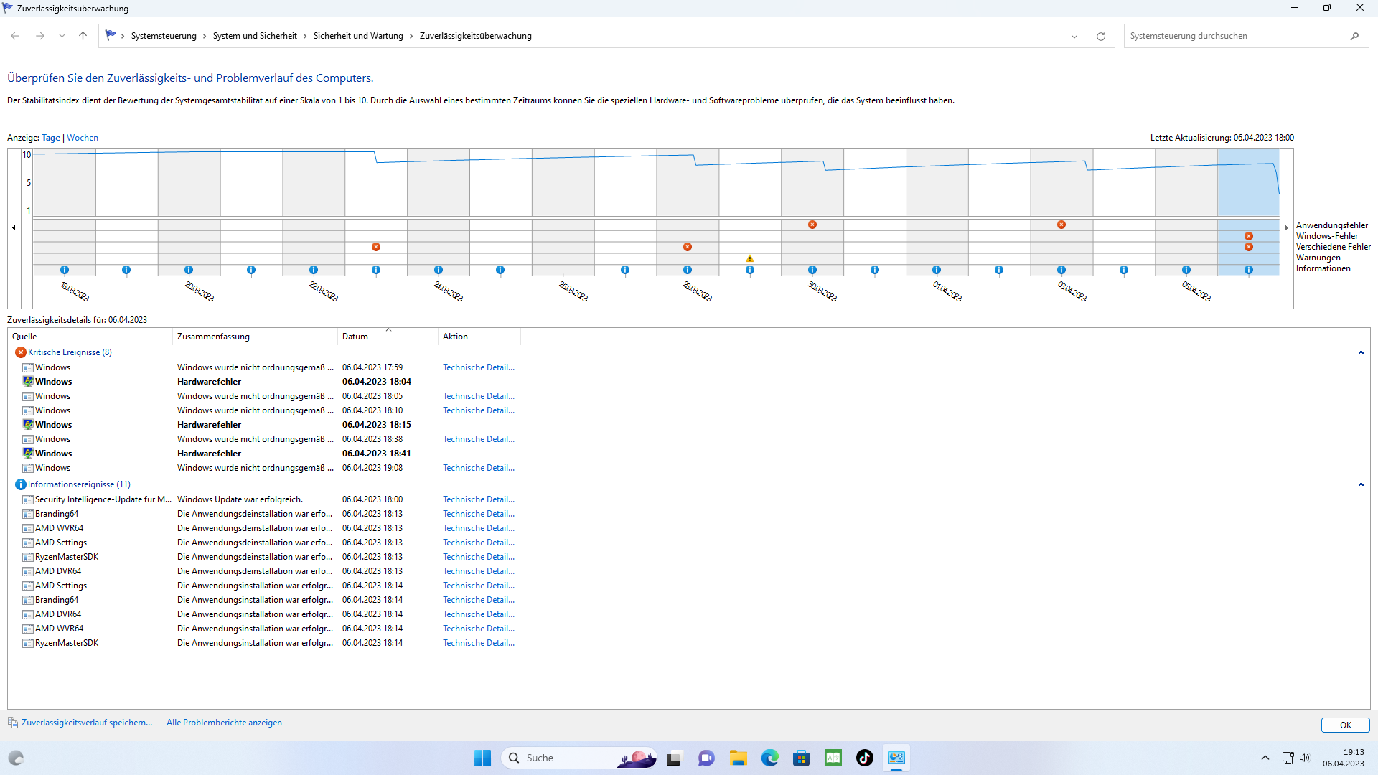The image size is (1378, 775).
Task: Open Microsoft Edge from taskbar
Action: [769, 758]
